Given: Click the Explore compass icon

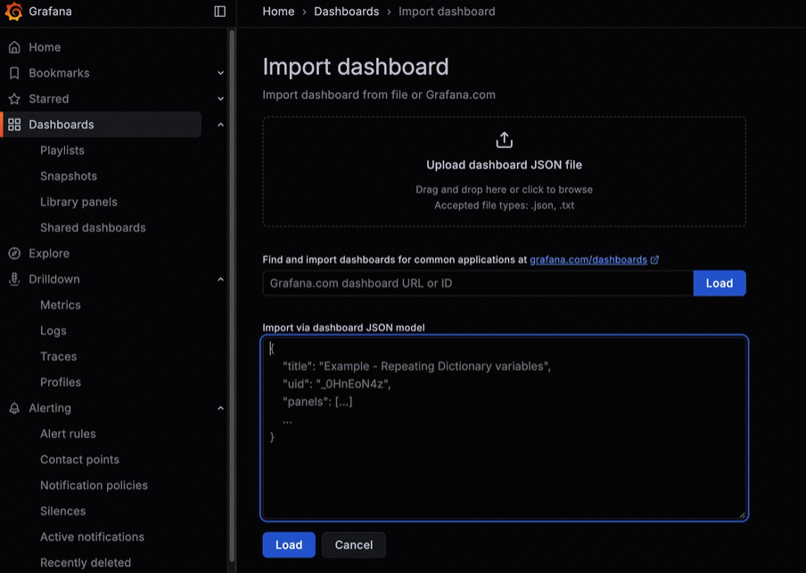Looking at the screenshot, I should (x=14, y=253).
